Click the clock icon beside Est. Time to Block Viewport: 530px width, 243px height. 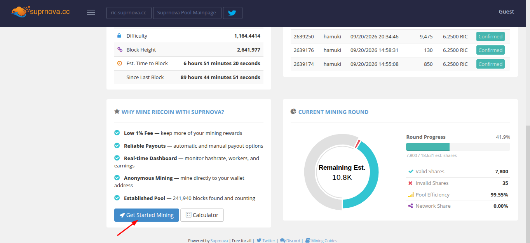click(120, 63)
